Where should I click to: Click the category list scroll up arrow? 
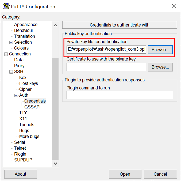tap(55, 25)
